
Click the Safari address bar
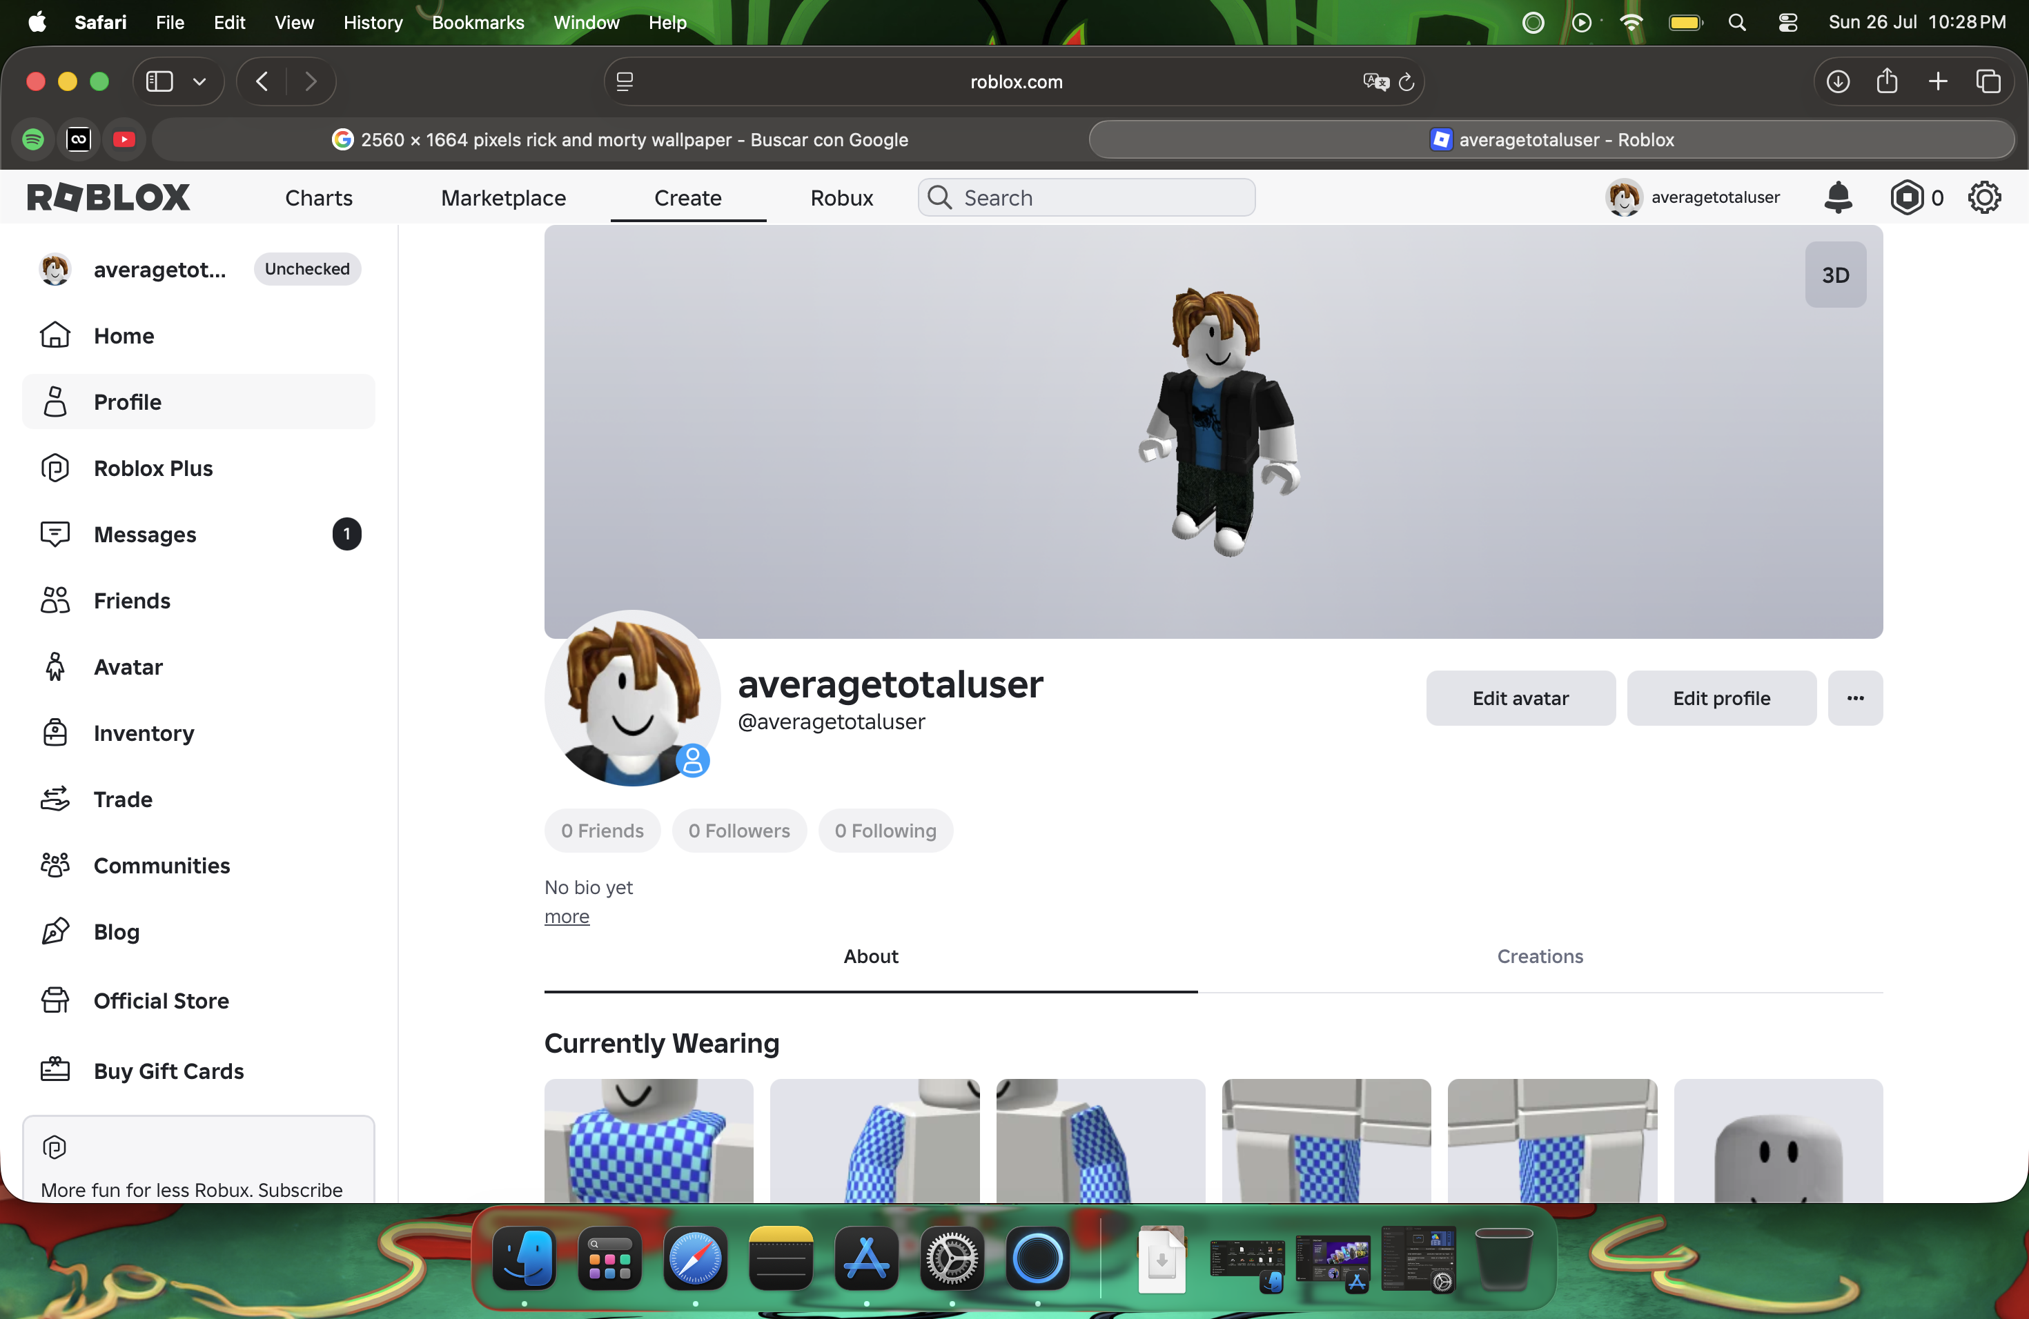tap(1014, 82)
